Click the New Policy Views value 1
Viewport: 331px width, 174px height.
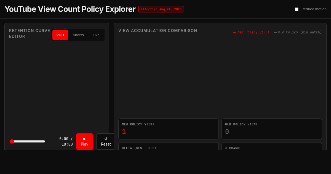click(124, 132)
